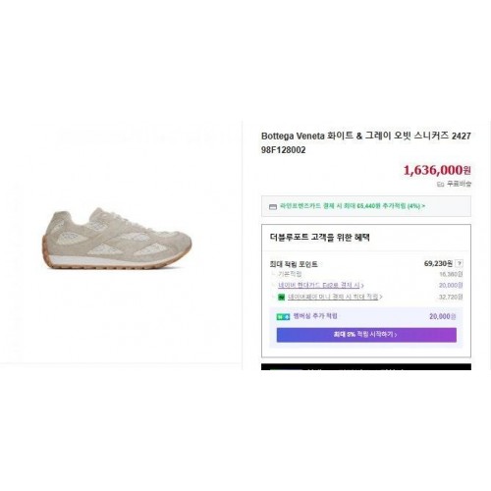The width and height of the screenshot is (491, 491).
Task: Click the 최대 적립 포인트 row label
Action: pos(294,264)
